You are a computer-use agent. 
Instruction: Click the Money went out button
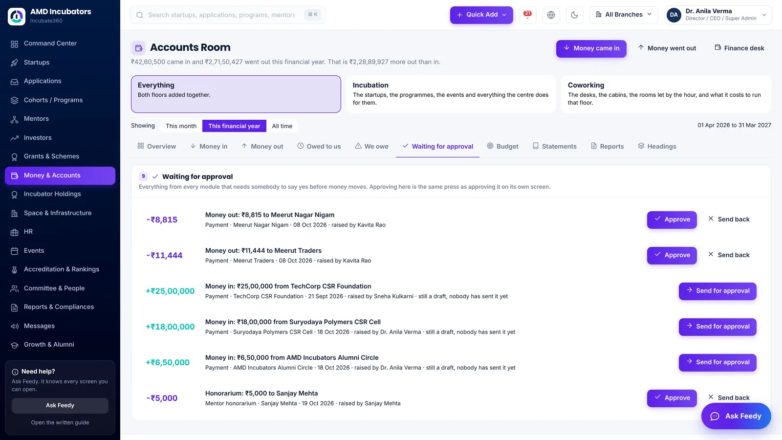[x=667, y=48]
